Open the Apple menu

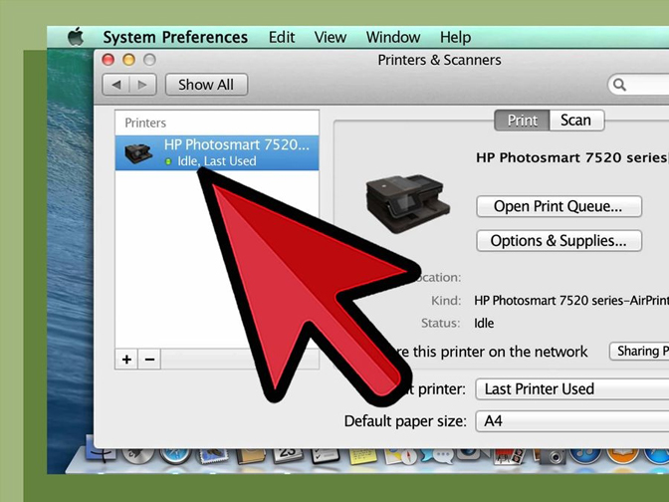tap(76, 37)
